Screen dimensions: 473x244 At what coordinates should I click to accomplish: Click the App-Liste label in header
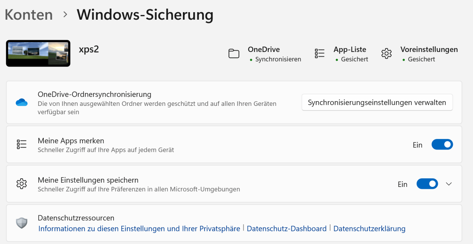[350, 50]
